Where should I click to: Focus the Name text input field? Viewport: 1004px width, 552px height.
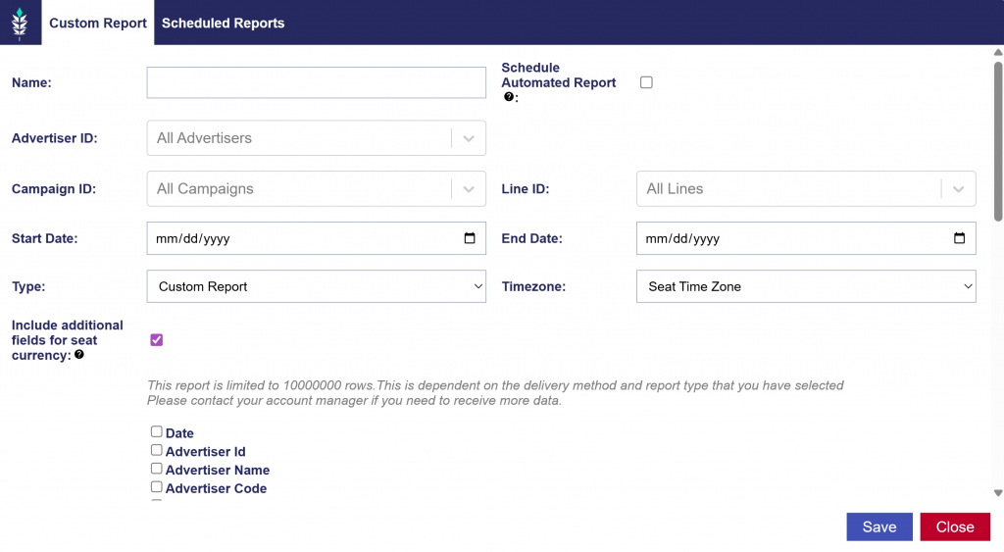316,82
